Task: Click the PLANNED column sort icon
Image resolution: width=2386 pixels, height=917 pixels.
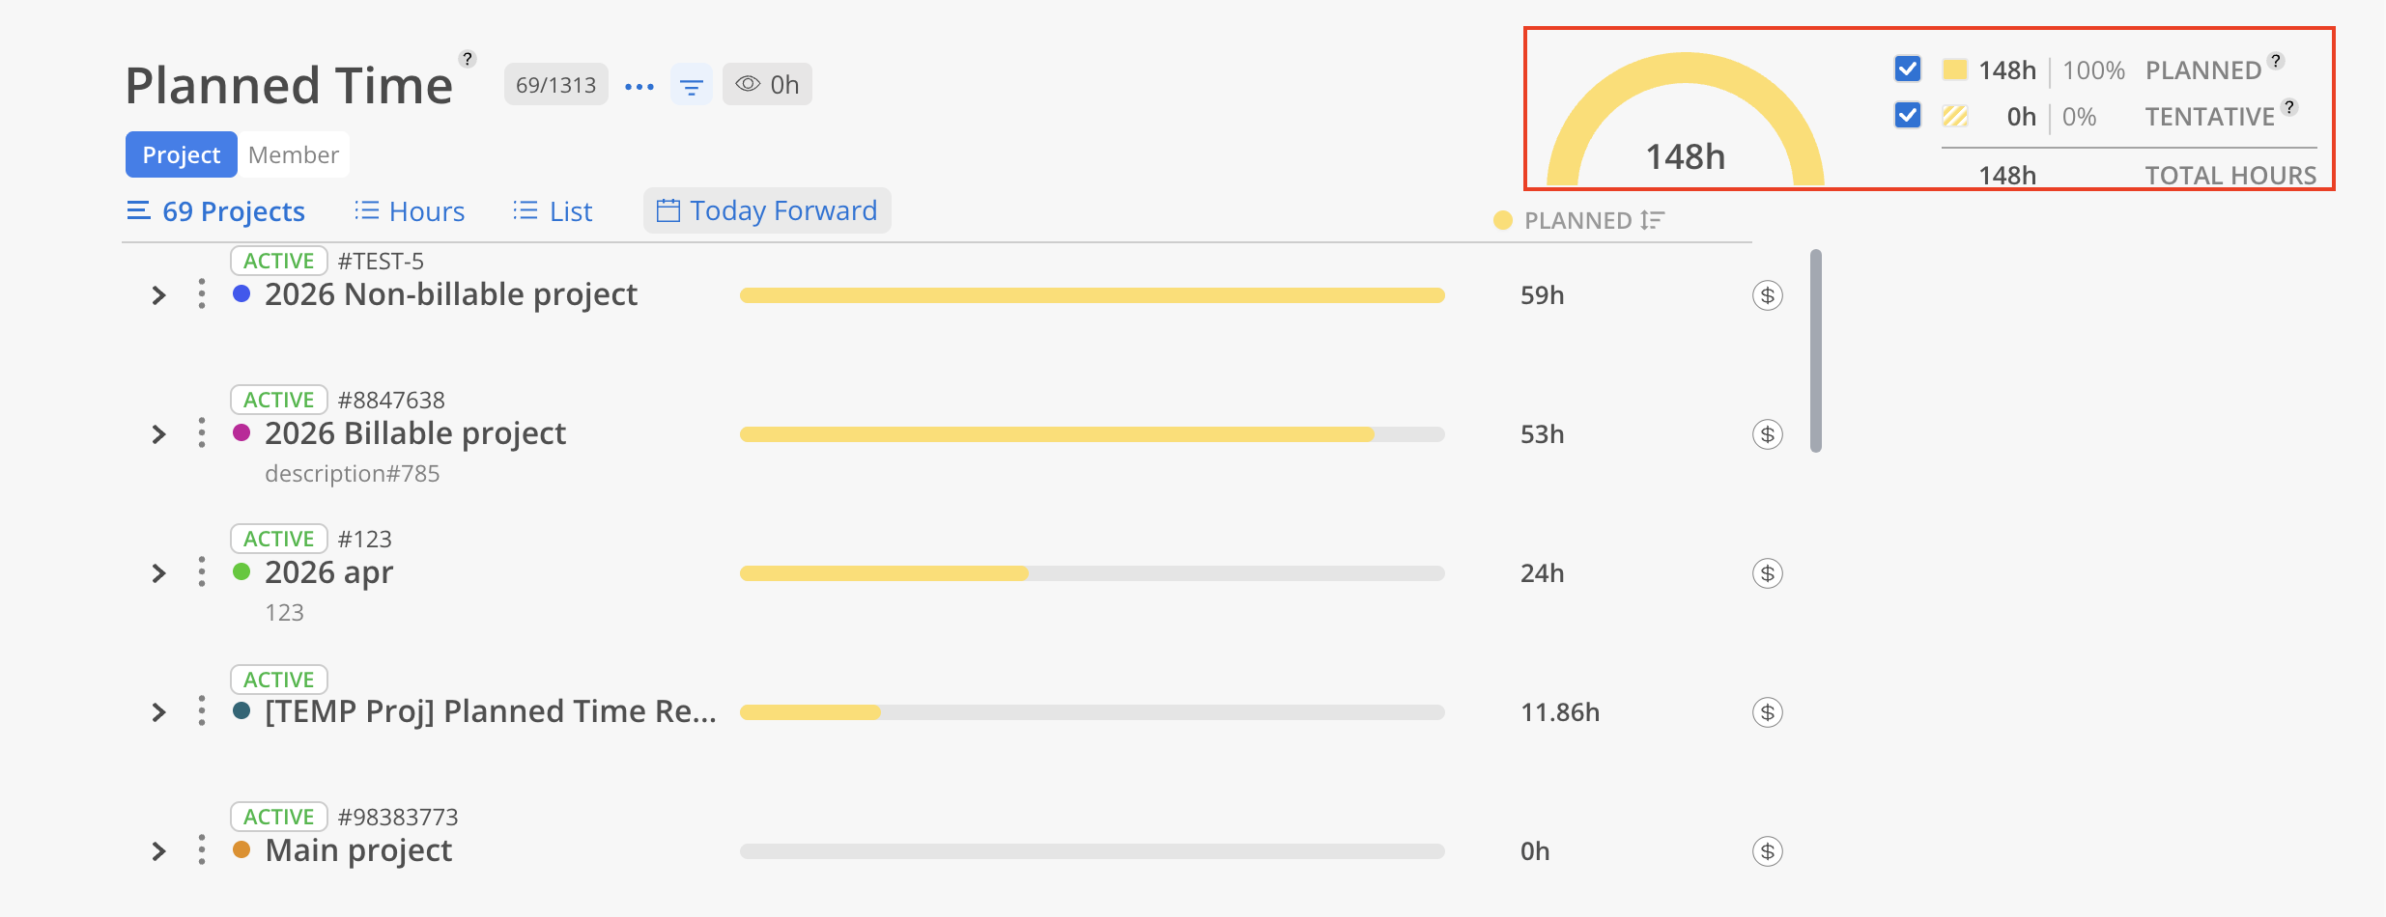Action: point(1652,220)
